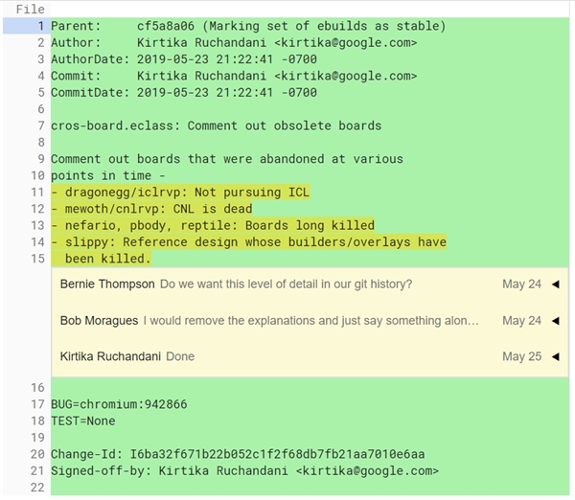Open the May 25 comment date
575x500 pixels.
(521, 356)
